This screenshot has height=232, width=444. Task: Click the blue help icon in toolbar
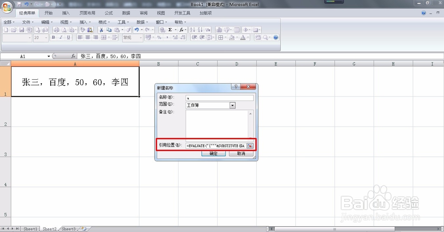pyautogui.click(x=276, y=38)
